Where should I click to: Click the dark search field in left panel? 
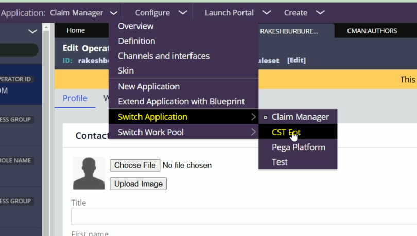(19, 50)
